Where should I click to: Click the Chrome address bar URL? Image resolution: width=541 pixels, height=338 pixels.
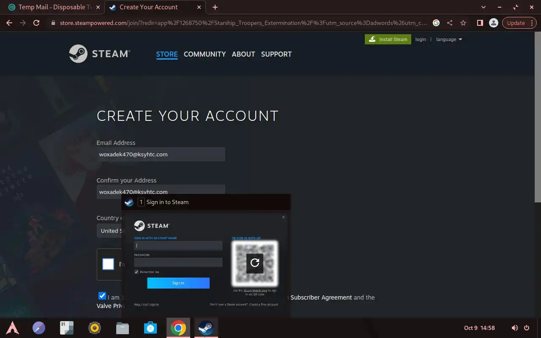(x=243, y=23)
